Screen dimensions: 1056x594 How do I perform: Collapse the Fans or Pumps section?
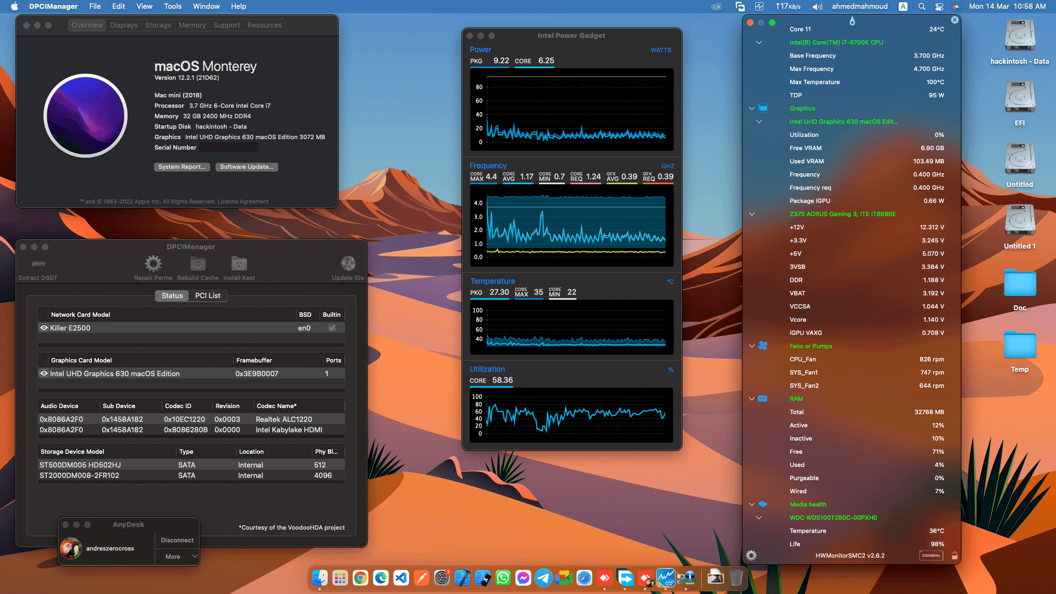coord(752,346)
